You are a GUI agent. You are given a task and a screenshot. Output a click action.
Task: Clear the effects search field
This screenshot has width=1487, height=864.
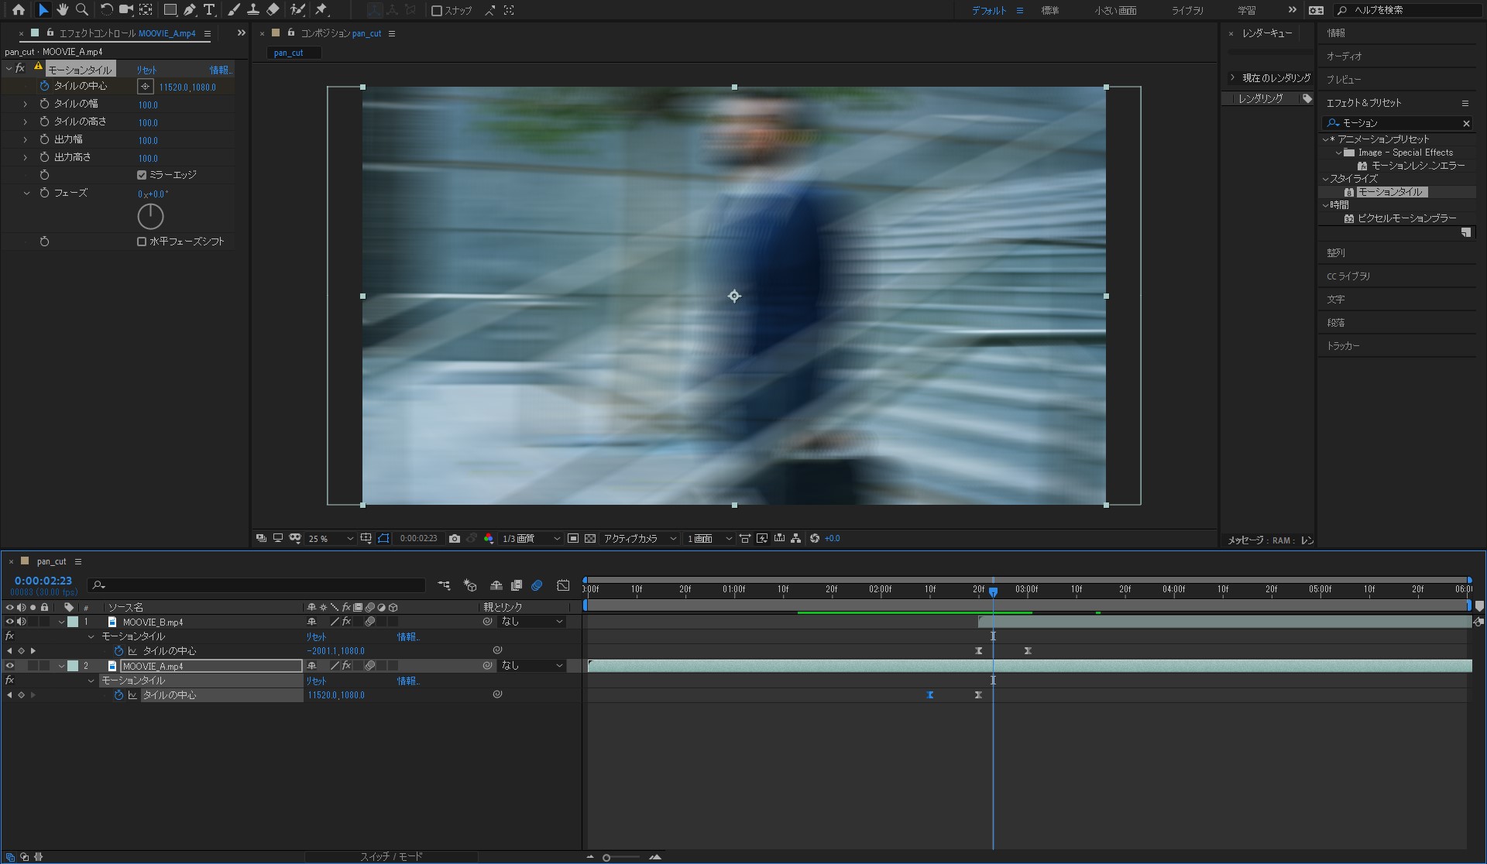(x=1466, y=123)
